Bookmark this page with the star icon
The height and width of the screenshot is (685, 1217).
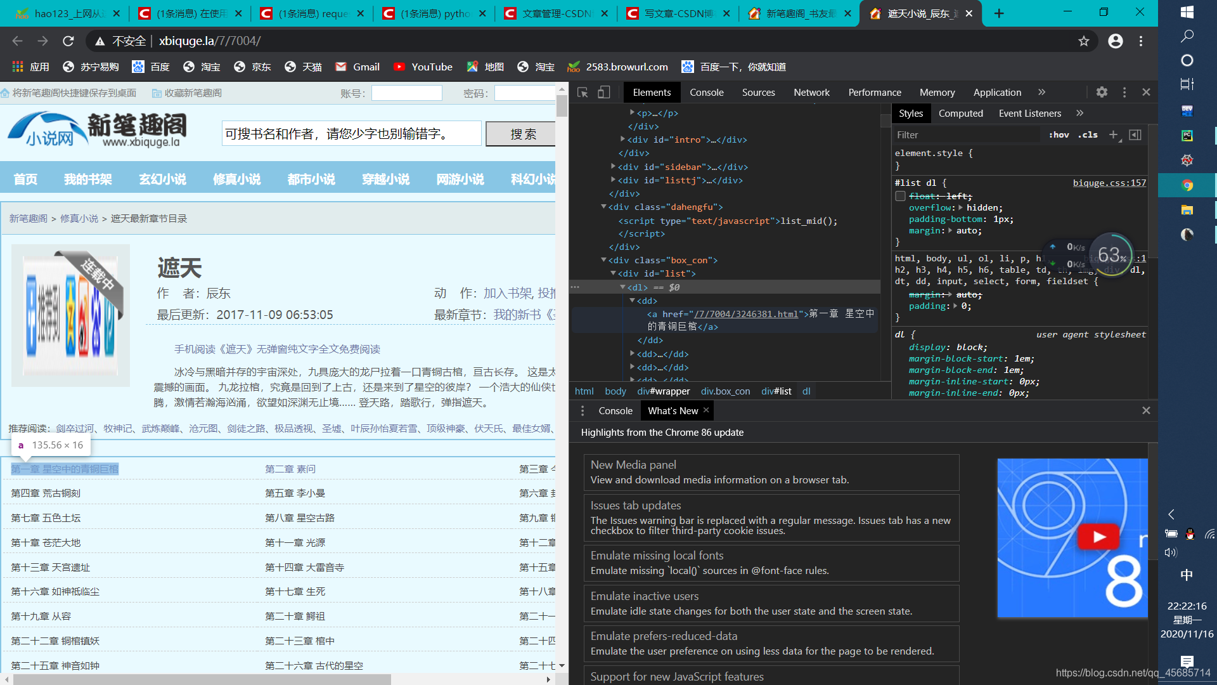[x=1084, y=41]
